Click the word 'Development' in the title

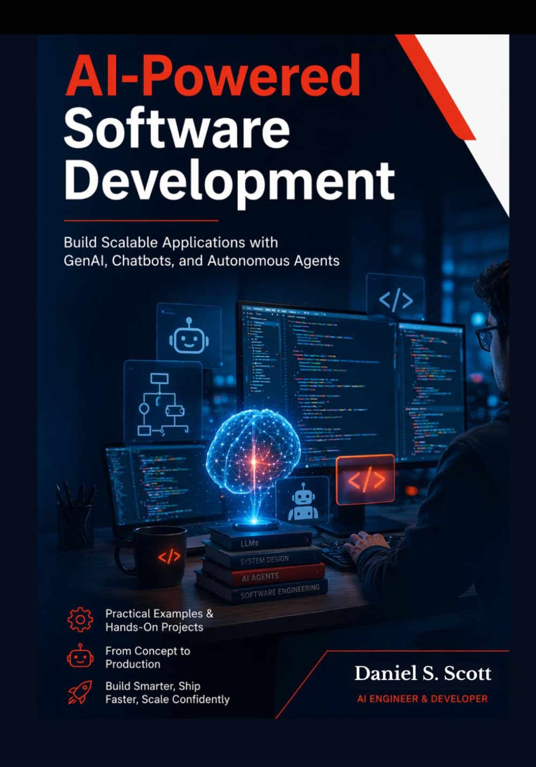(x=230, y=182)
